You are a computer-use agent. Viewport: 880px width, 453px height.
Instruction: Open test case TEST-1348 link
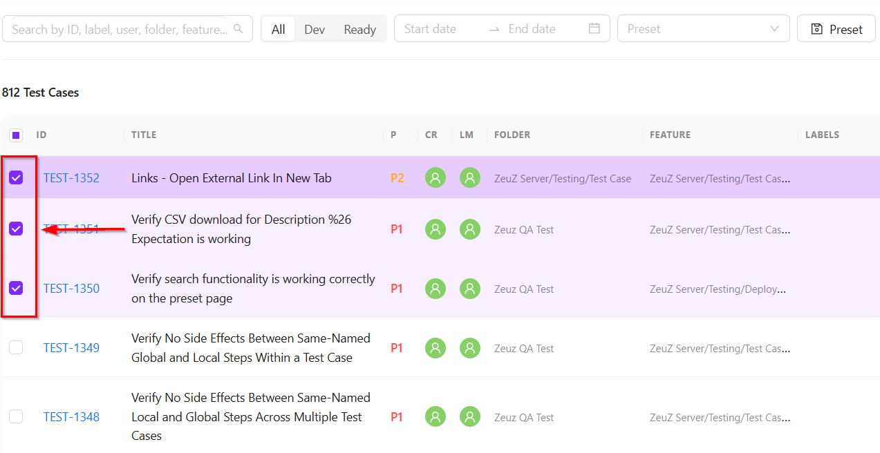(x=71, y=417)
